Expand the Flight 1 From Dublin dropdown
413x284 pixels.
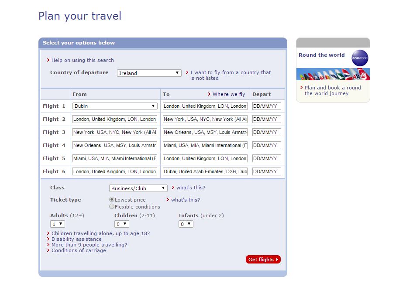click(x=115, y=106)
